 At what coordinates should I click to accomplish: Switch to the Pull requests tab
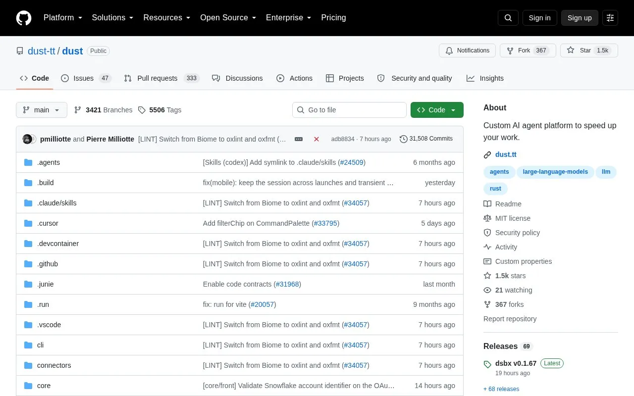click(161, 78)
